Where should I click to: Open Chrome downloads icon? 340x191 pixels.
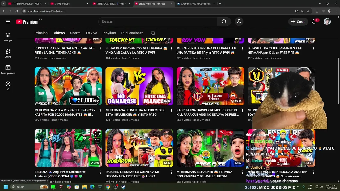coord(317,11)
